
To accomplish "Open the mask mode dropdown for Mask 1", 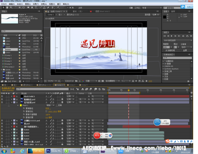I will tap(50, 105).
